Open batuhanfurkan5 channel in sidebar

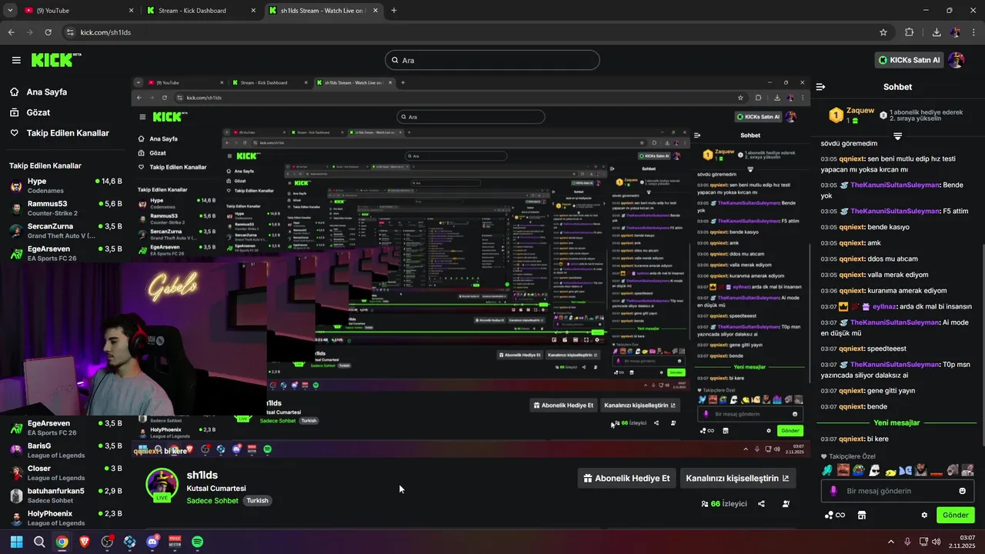(66, 495)
